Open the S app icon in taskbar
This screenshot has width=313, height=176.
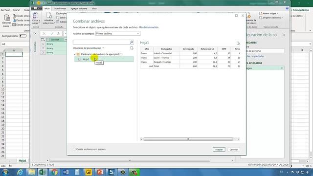coord(111,172)
